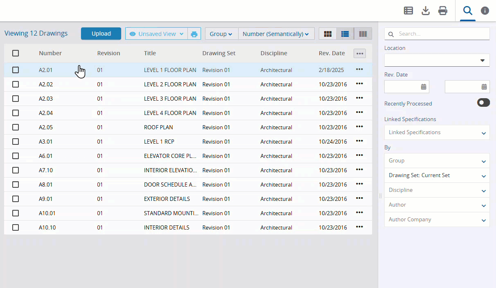Tick the select-all checkbox in header
The image size is (496, 288).
pos(16,53)
